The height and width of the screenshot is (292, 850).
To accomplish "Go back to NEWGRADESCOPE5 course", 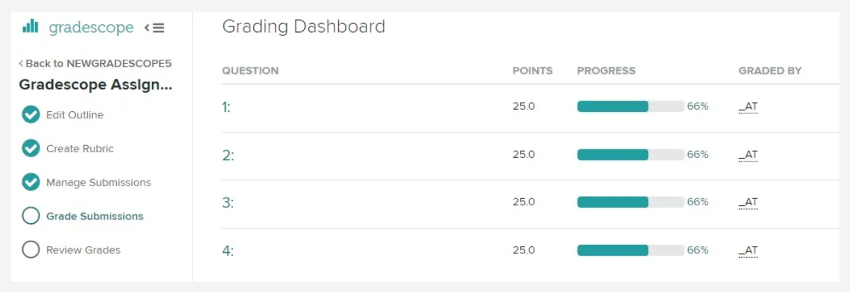I will tap(96, 63).
